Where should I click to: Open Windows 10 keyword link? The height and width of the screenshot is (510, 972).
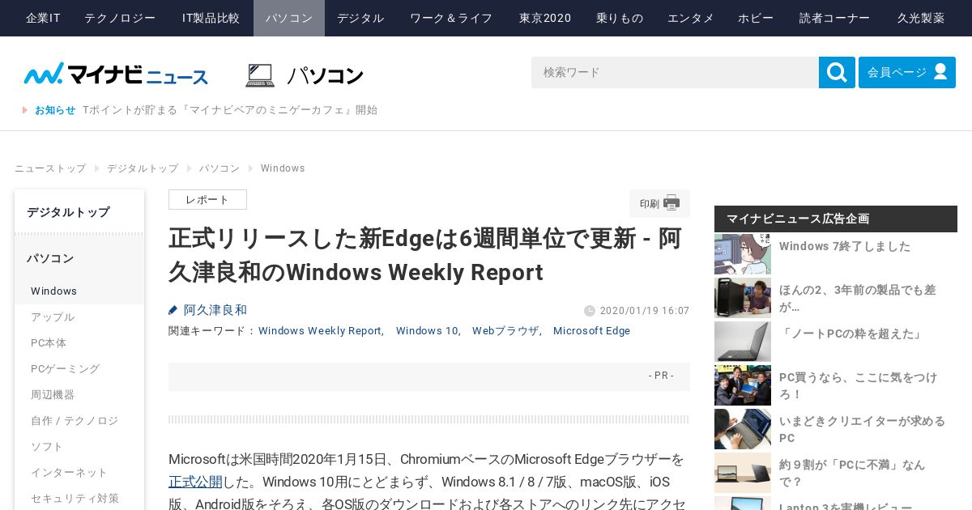[427, 331]
